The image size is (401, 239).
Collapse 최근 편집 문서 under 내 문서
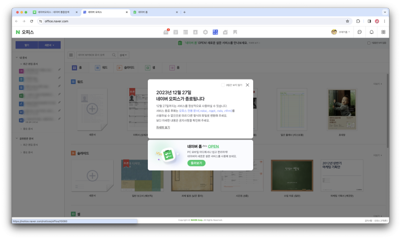pos(21,64)
